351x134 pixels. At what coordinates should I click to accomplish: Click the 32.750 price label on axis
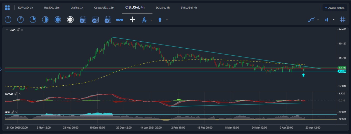tap(342, 68)
